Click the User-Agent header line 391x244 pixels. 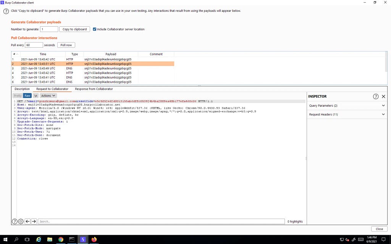pyautogui.click(x=131, y=108)
